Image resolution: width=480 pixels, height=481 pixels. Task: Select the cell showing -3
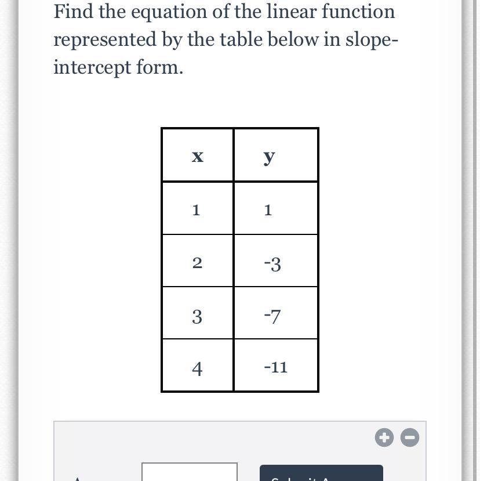click(275, 261)
